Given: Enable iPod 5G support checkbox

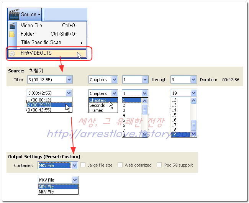Looking at the screenshot, I should point(159,165).
